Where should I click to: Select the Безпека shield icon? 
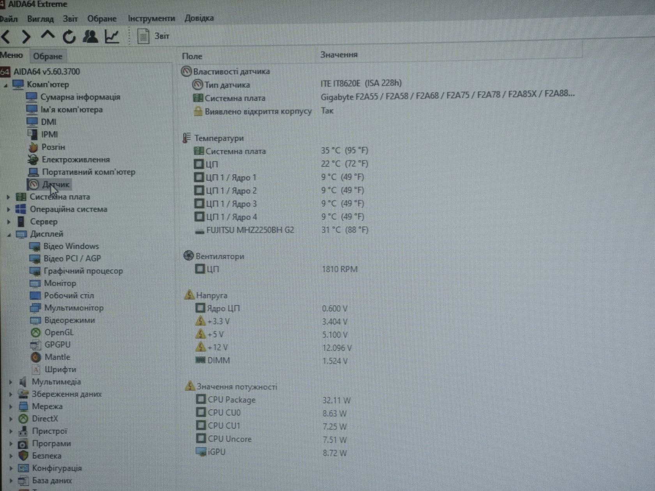point(23,456)
